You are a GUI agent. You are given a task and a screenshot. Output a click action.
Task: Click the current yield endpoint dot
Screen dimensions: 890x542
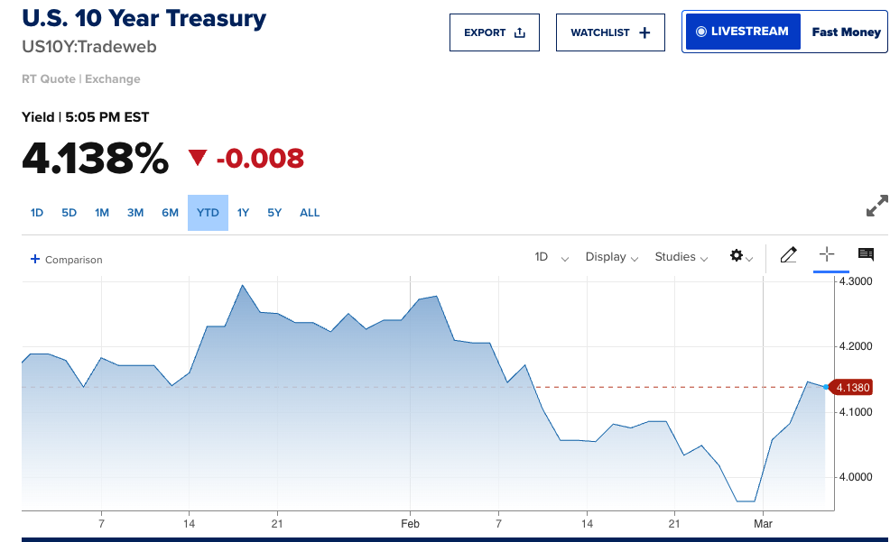coord(826,387)
